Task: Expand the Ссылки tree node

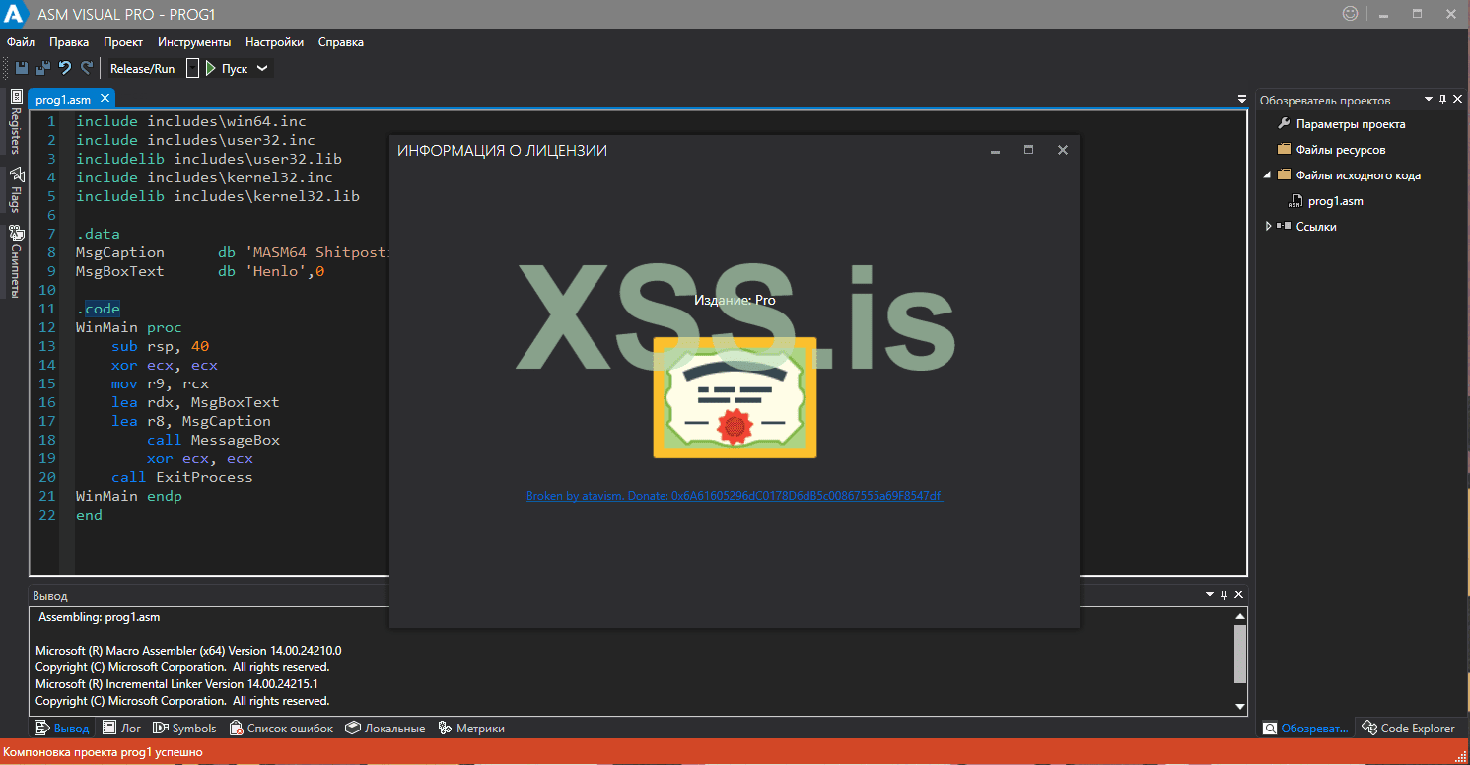Action: pyautogui.click(x=1268, y=227)
